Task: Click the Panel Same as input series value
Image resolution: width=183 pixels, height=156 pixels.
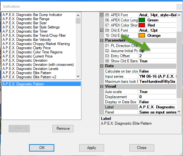Action: (157, 112)
